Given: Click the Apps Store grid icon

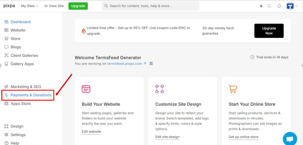Looking at the screenshot, I should [6, 104].
